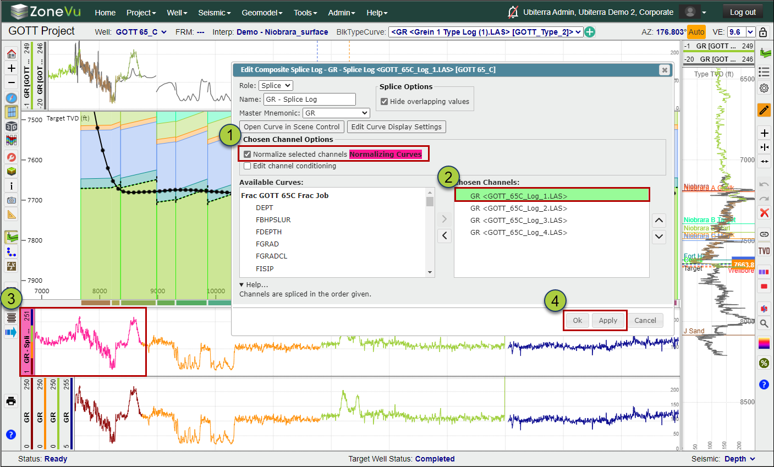774x467 pixels.
Task: Click Open Curve in Scene Control
Action: tap(292, 127)
